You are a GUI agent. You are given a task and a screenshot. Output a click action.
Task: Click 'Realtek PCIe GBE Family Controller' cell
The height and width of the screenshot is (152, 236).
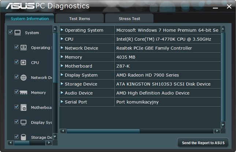(x=168, y=48)
